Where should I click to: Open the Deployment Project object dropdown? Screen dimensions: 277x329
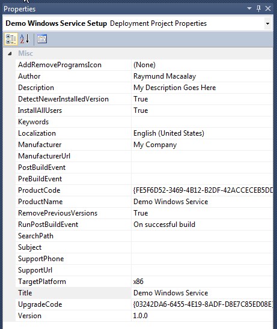pos(267,23)
